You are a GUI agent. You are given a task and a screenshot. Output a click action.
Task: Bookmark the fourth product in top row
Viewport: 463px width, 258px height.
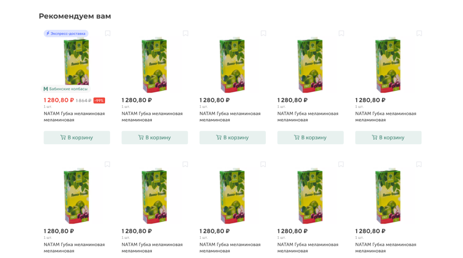341,33
